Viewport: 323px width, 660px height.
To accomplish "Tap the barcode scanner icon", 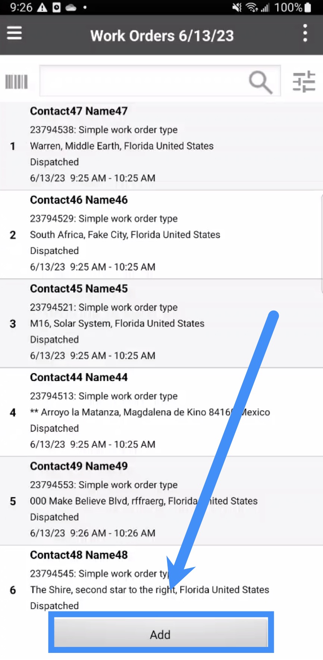I will pos(16,81).
